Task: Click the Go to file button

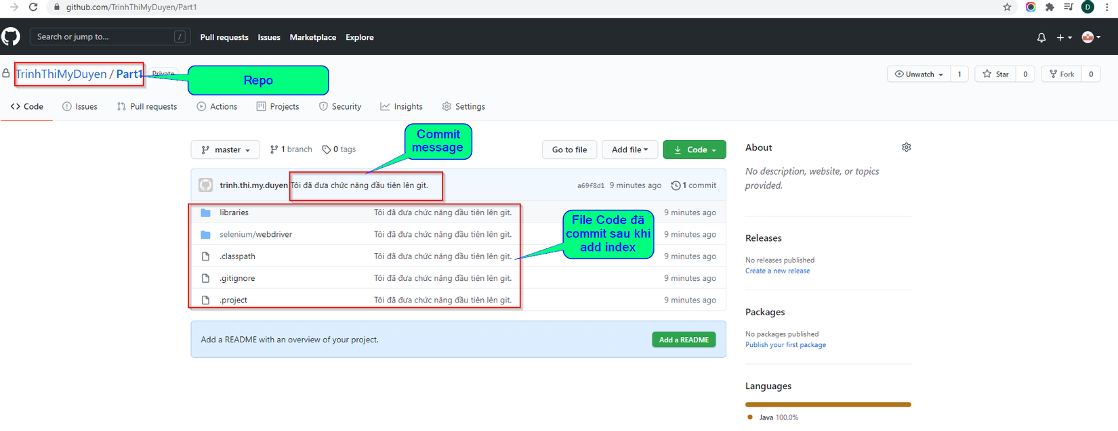Action: (x=569, y=150)
